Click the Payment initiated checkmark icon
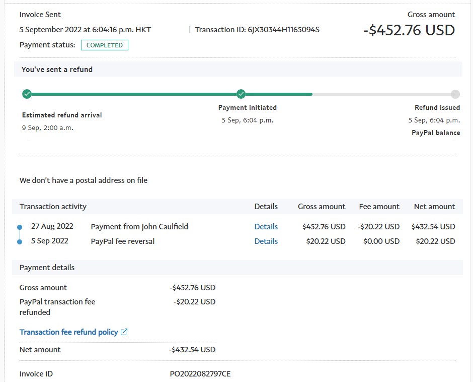The image size is (473, 382). tap(241, 94)
